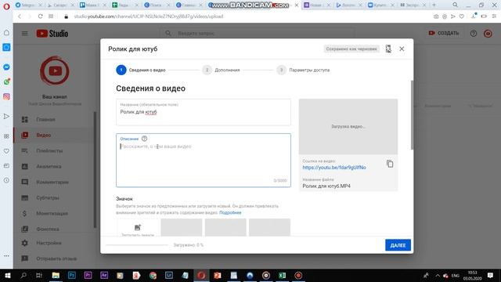
Task: Click the Монетизация dollar icon
Action: point(24,213)
